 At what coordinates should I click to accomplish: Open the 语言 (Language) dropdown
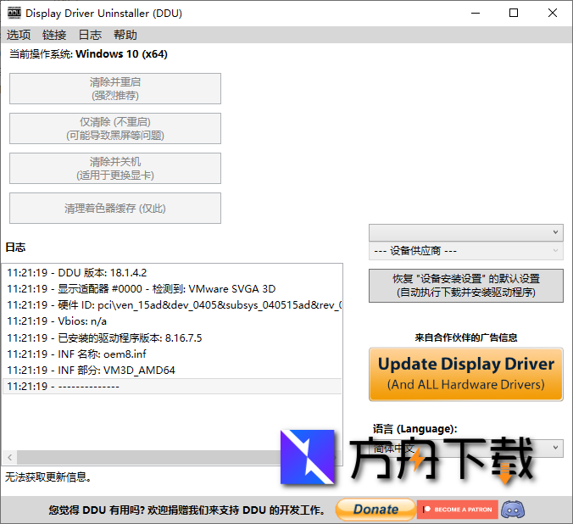click(466, 448)
